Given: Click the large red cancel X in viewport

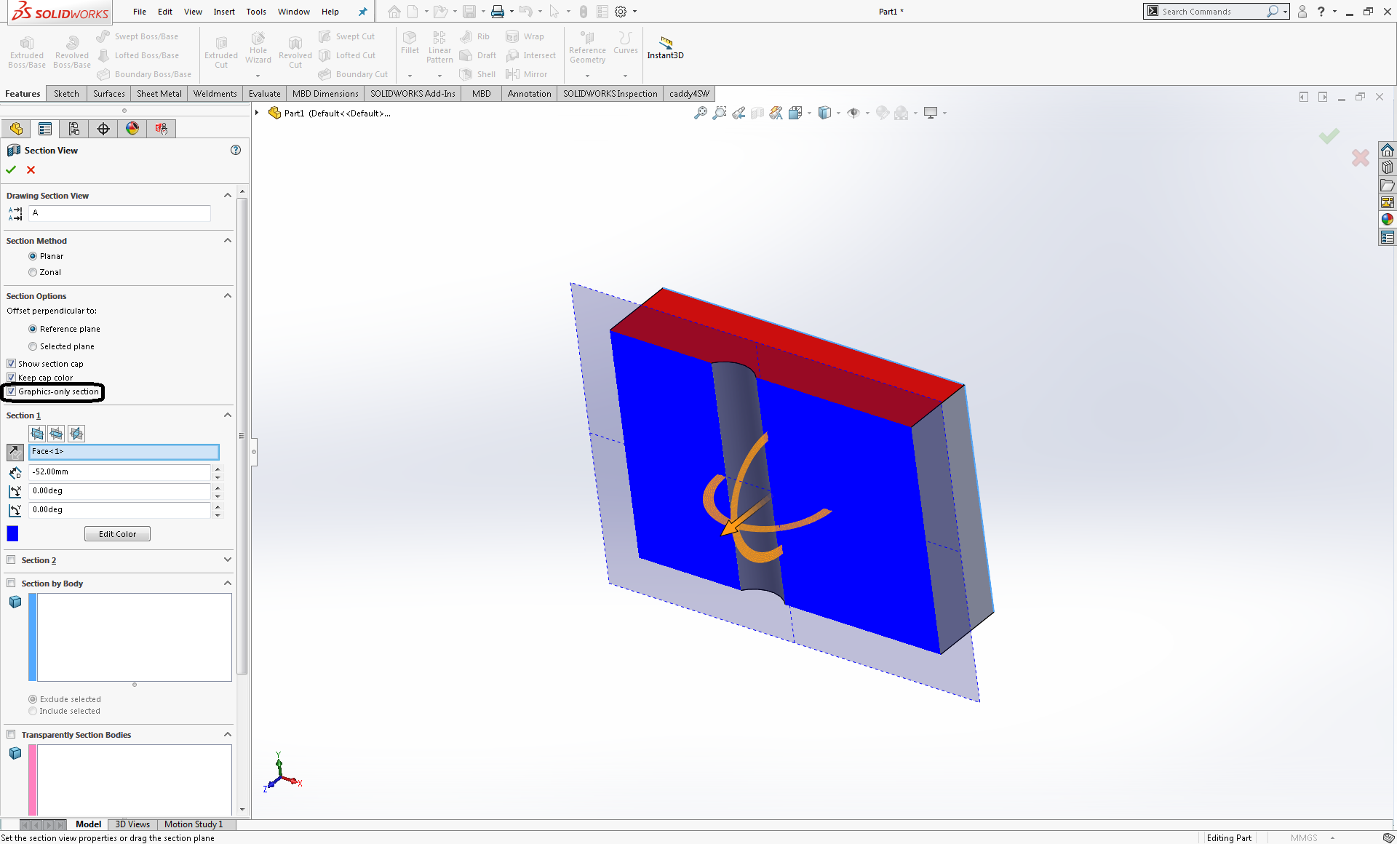Looking at the screenshot, I should [1360, 158].
